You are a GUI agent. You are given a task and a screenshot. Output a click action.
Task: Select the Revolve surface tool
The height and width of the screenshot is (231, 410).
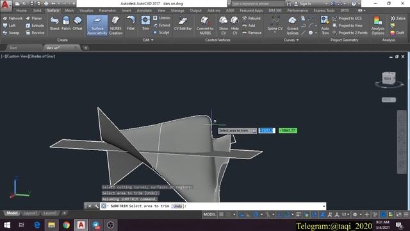(x=35, y=33)
